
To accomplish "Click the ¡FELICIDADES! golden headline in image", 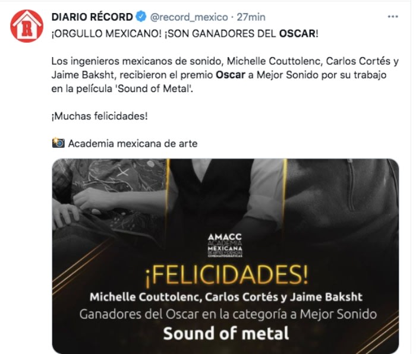I will coord(226,275).
